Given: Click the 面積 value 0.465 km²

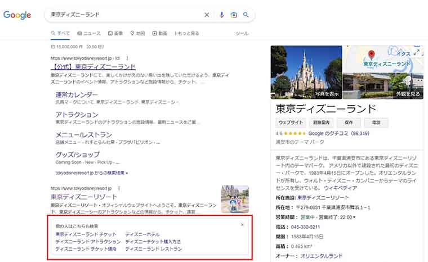Looking at the screenshot, I should [x=301, y=246].
